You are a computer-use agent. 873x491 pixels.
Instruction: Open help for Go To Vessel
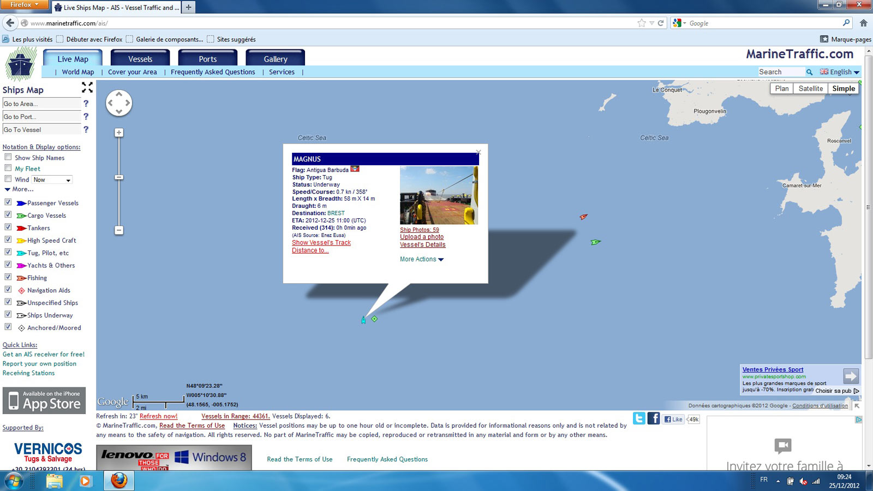(86, 129)
